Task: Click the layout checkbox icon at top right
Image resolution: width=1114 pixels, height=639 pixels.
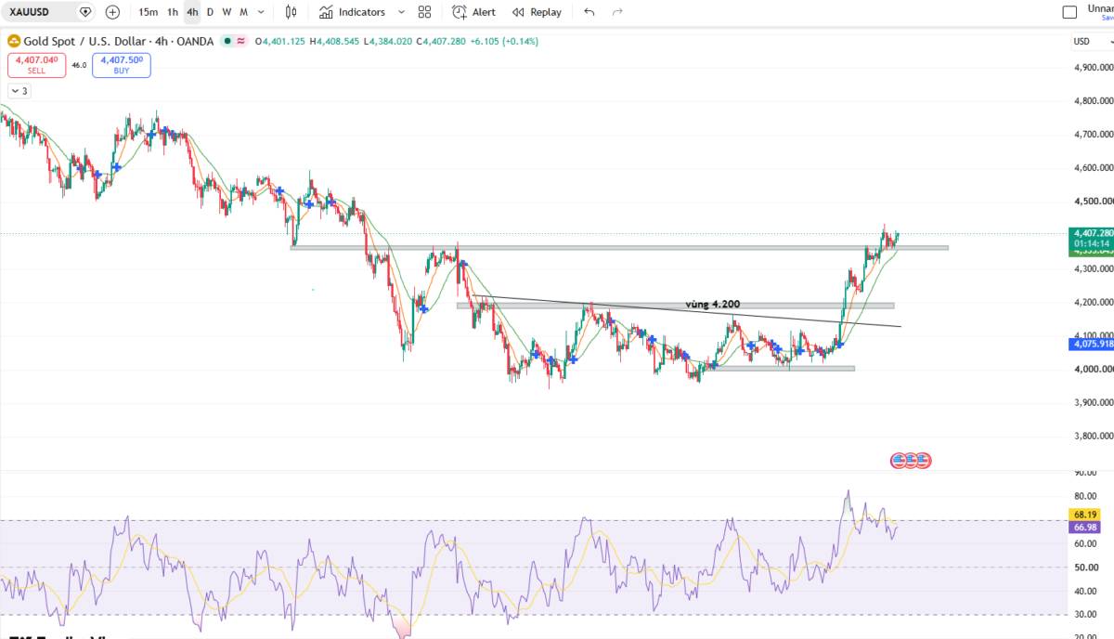Action: (1069, 12)
